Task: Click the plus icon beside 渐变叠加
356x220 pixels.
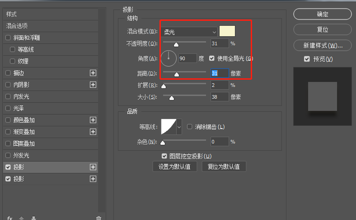Action: click(x=93, y=132)
